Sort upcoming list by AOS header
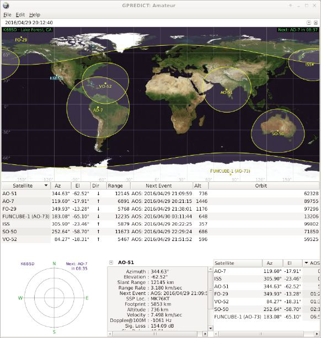321x338 pixels. click(x=311, y=263)
